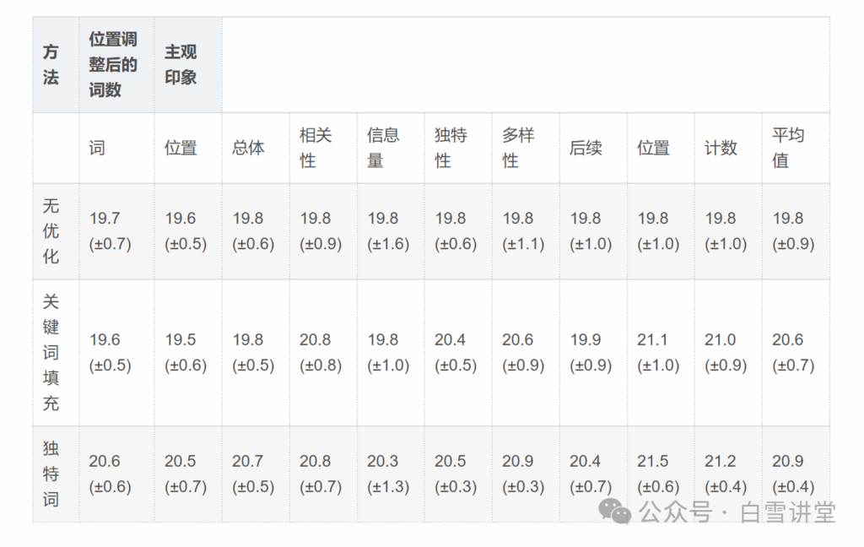Click the 独特性 column sub-header
The width and height of the screenshot is (864, 547).
451,148
